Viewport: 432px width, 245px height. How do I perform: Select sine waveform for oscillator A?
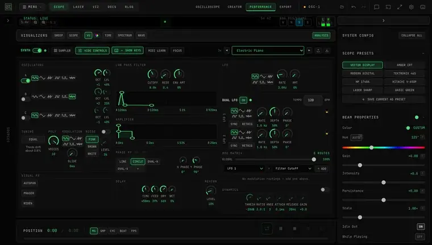[35, 78]
